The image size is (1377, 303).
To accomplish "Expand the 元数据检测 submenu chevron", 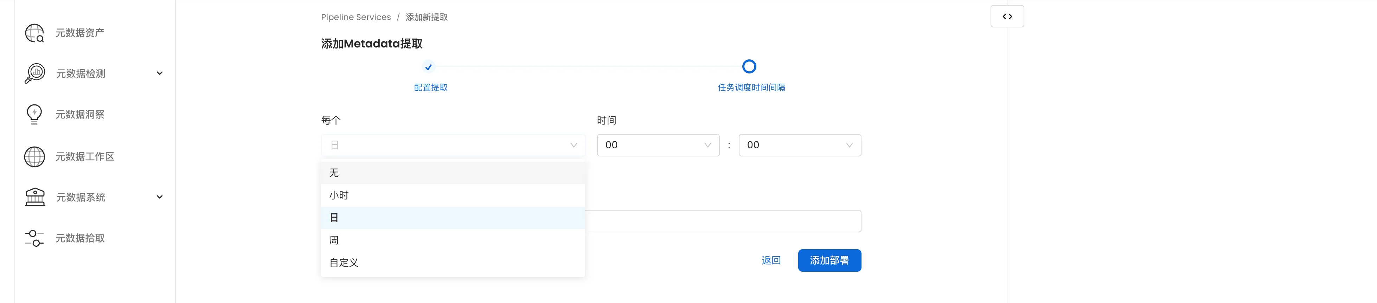I will click(159, 73).
